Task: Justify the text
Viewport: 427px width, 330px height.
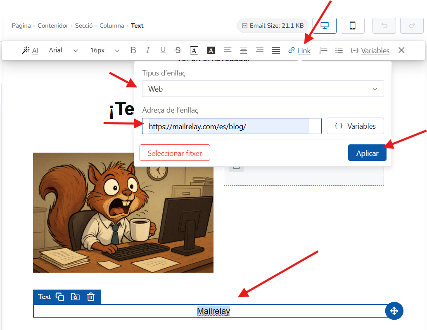Action: coord(275,50)
